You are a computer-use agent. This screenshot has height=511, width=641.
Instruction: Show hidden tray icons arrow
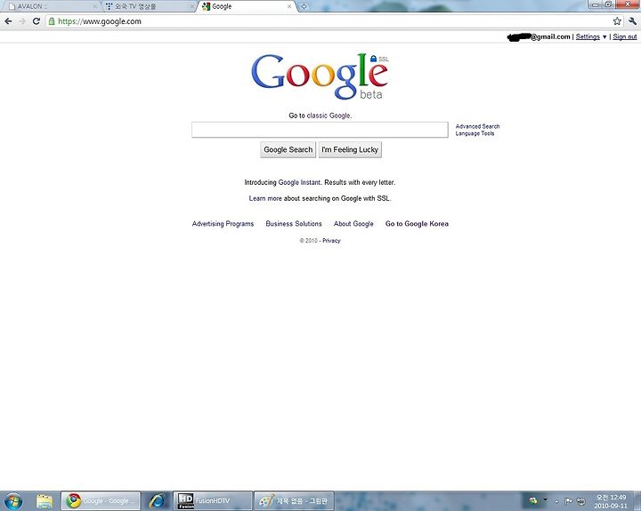(556, 501)
